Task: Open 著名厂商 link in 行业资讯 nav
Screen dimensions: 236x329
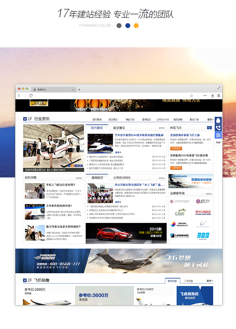Action: (194, 119)
